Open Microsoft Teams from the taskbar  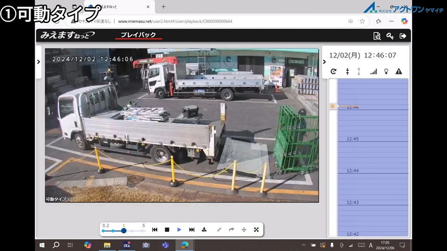(165, 245)
